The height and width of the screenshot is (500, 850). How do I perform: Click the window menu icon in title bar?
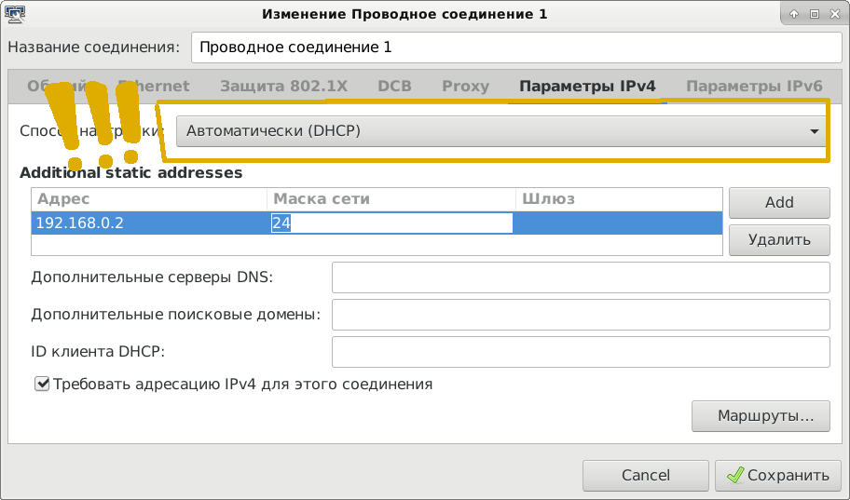(x=13, y=13)
